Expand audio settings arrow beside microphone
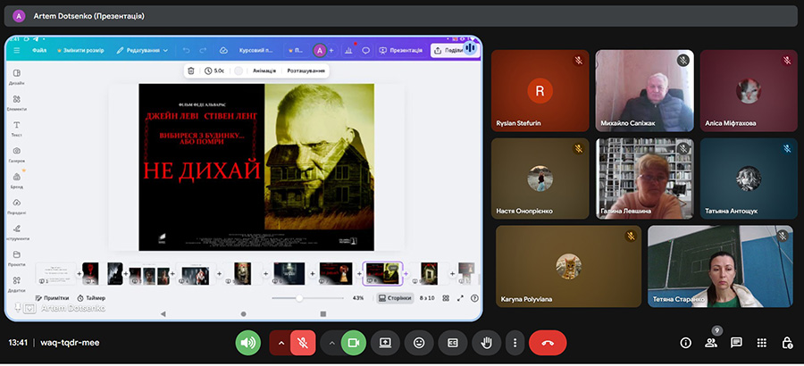The width and height of the screenshot is (804, 366). tap(281, 343)
